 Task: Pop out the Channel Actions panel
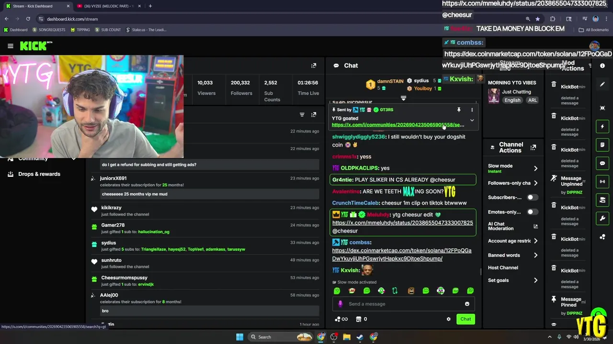(x=533, y=148)
